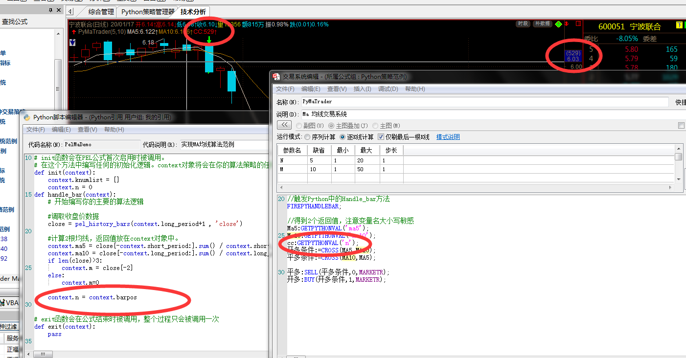Viewport: 686px width, 358px height.
Task: Open 编辑(E) menu in 交易系统编辑 window
Action: click(x=311, y=89)
